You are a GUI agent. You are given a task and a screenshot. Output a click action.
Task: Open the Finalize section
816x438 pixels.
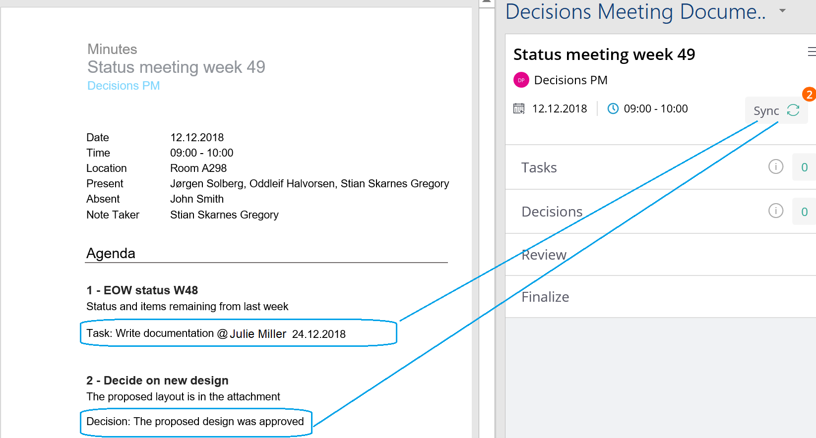tap(661, 297)
